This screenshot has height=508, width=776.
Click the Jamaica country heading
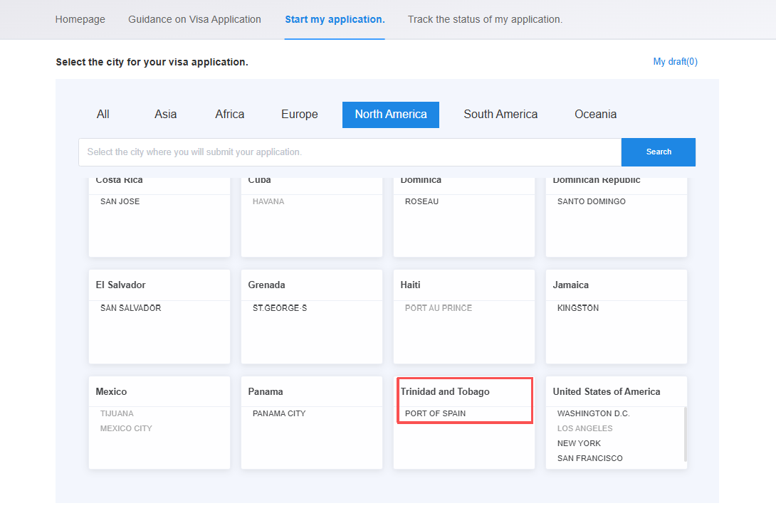coord(571,285)
